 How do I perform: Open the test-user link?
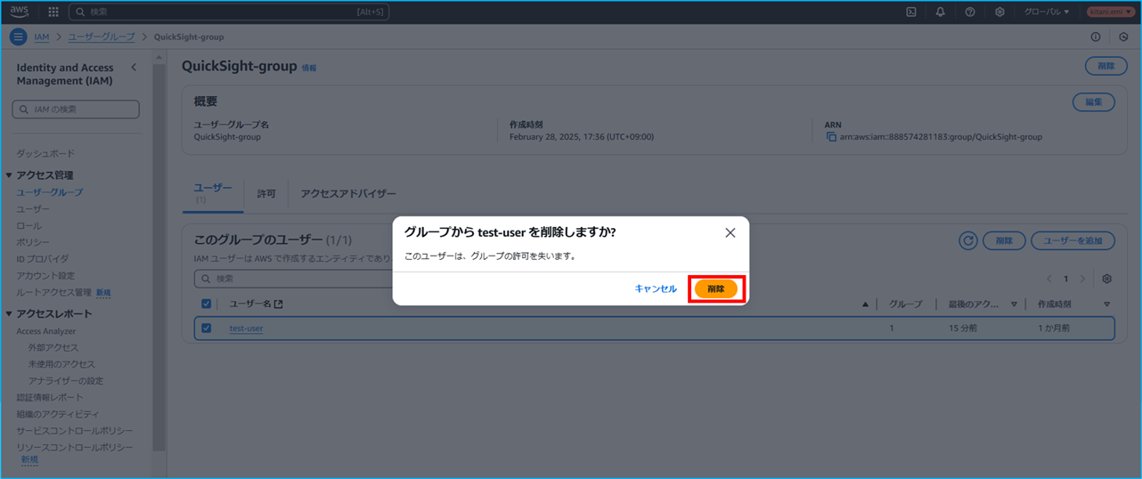click(246, 329)
